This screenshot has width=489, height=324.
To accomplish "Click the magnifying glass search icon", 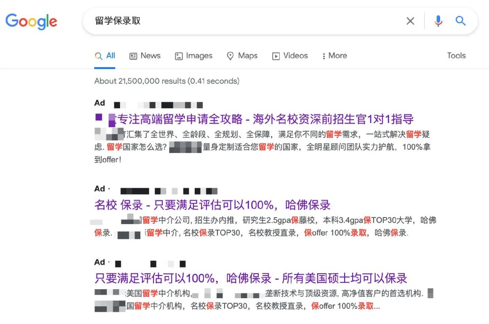I will [x=460, y=21].
